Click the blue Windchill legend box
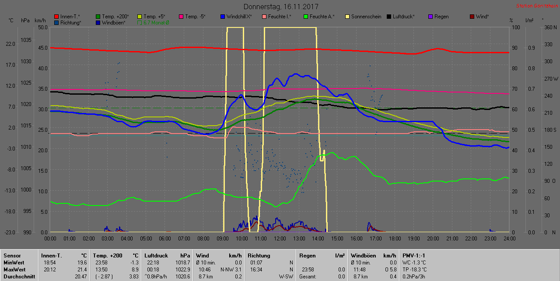The image size is (560, 281). [223, 17]
